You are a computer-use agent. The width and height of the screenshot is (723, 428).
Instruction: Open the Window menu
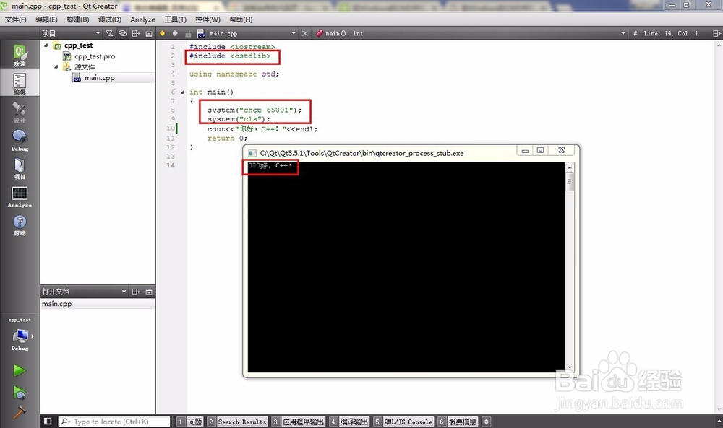click(x=208, y=19)
